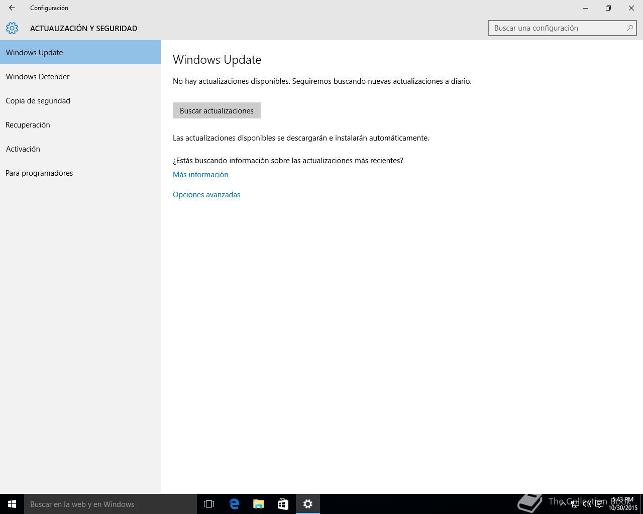643x514 pixels.
Task: Open the taskbar clock showing 5:43 PM
Action: 623,504
